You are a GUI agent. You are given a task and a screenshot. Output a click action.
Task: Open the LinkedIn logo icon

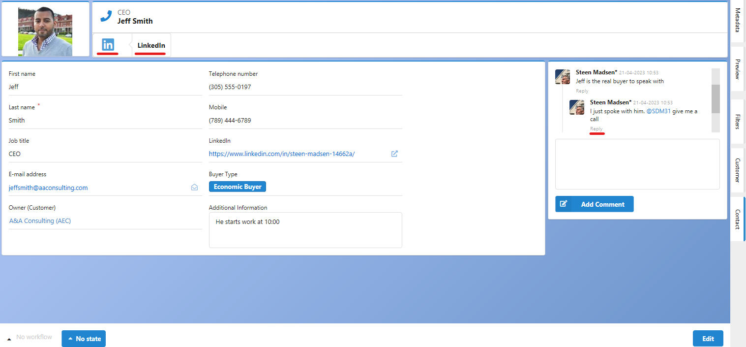tap(108, 45)
